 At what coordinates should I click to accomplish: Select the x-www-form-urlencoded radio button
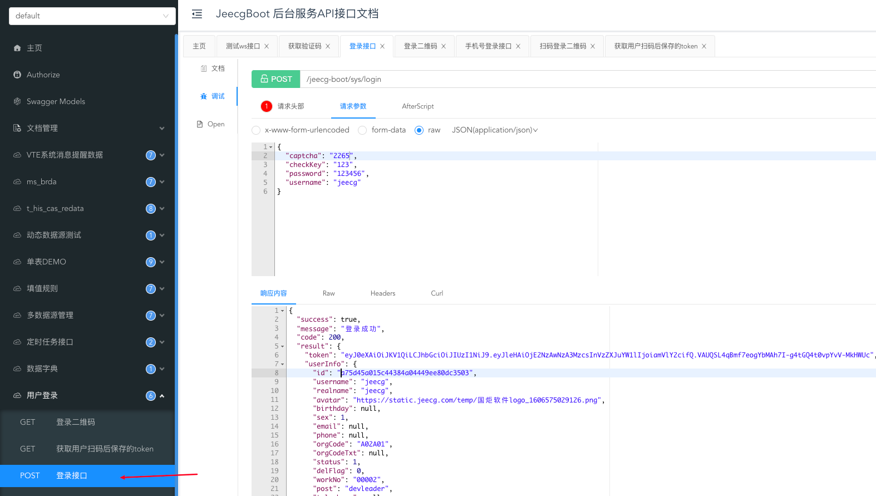256,130
